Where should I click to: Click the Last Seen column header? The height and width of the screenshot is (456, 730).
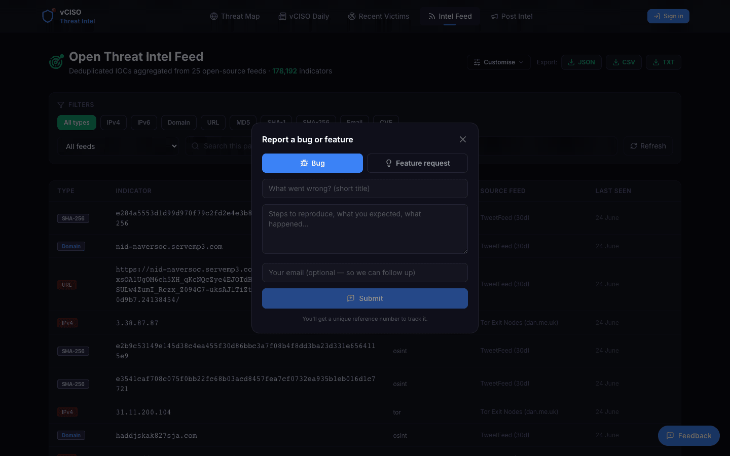[x=613, y=191]
